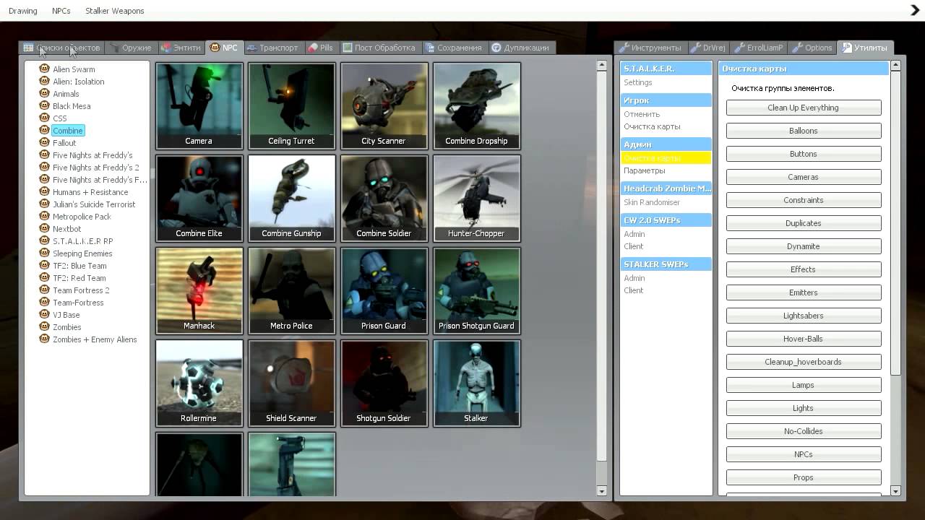925x520 pixels.
Task: Spawn the Camera NPC
Action: [199, 105]
